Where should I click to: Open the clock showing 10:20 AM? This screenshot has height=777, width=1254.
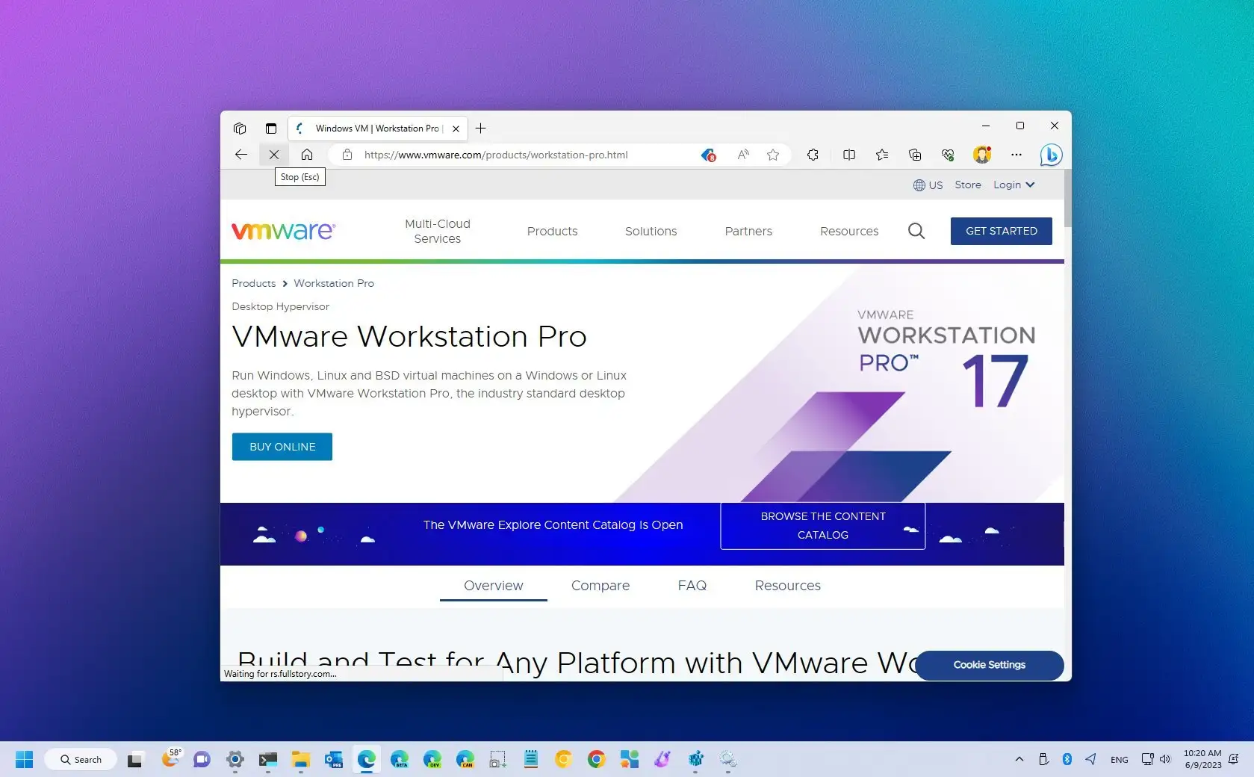coord(1202,759)
